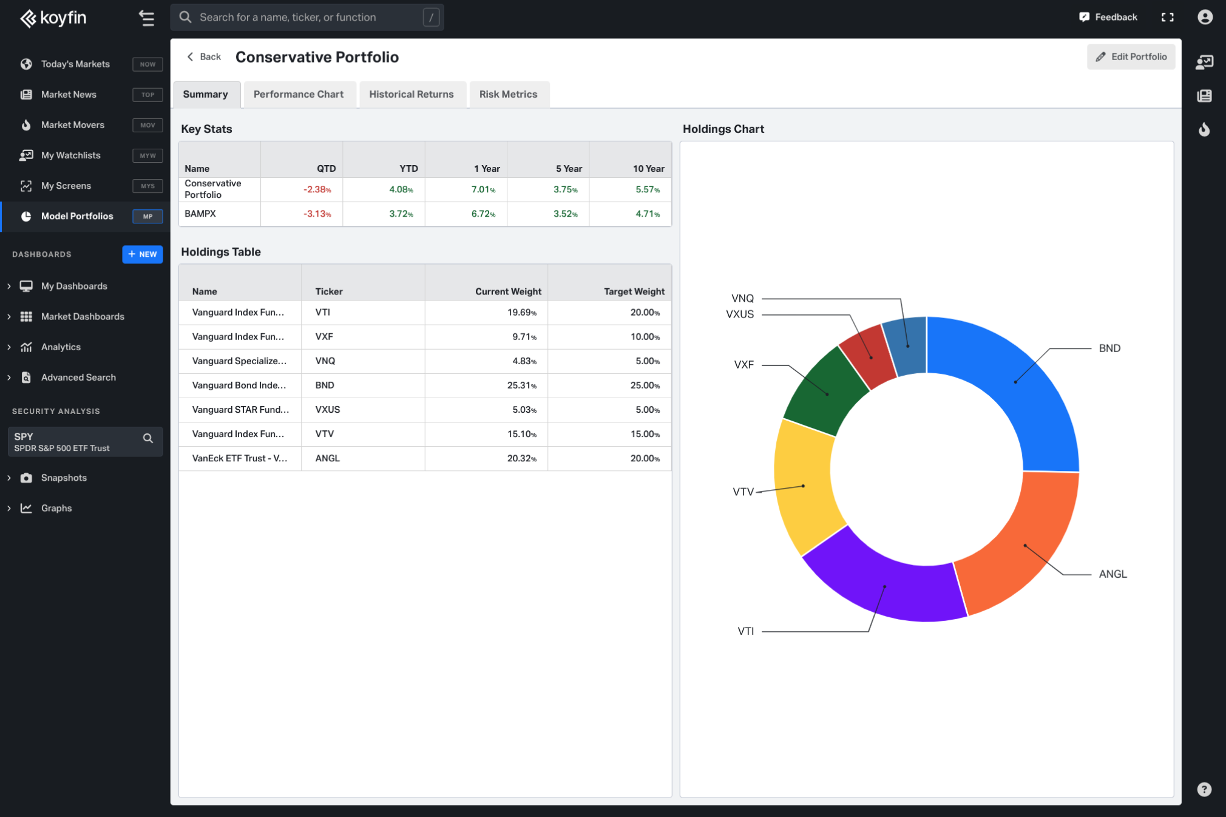
Task: Open news panel icon on right rail
Action: pos(1204,96)
